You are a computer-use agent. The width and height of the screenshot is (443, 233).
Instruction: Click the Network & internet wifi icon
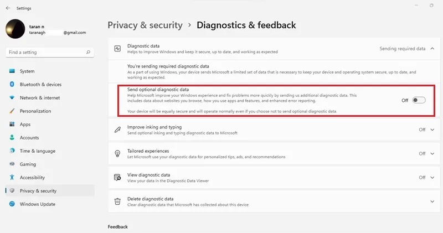point(12,97)
